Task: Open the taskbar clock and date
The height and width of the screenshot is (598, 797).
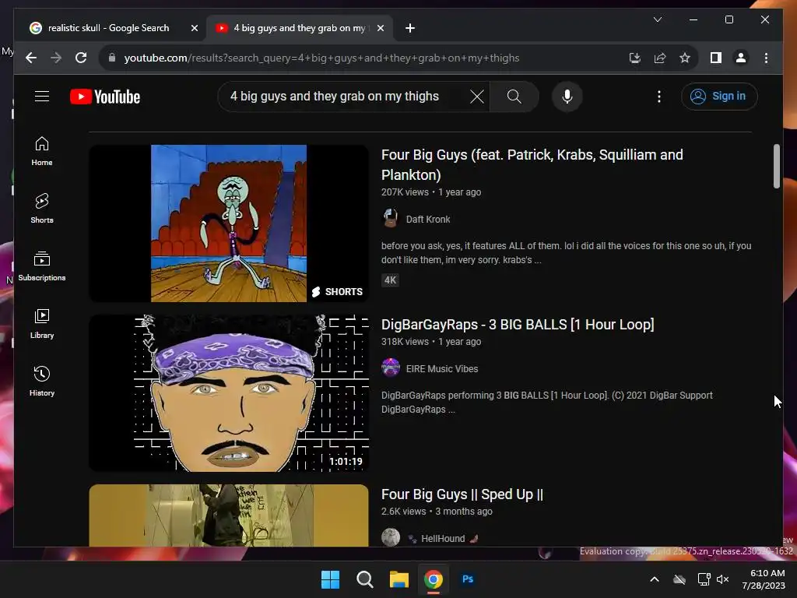Action: point(764,579)
